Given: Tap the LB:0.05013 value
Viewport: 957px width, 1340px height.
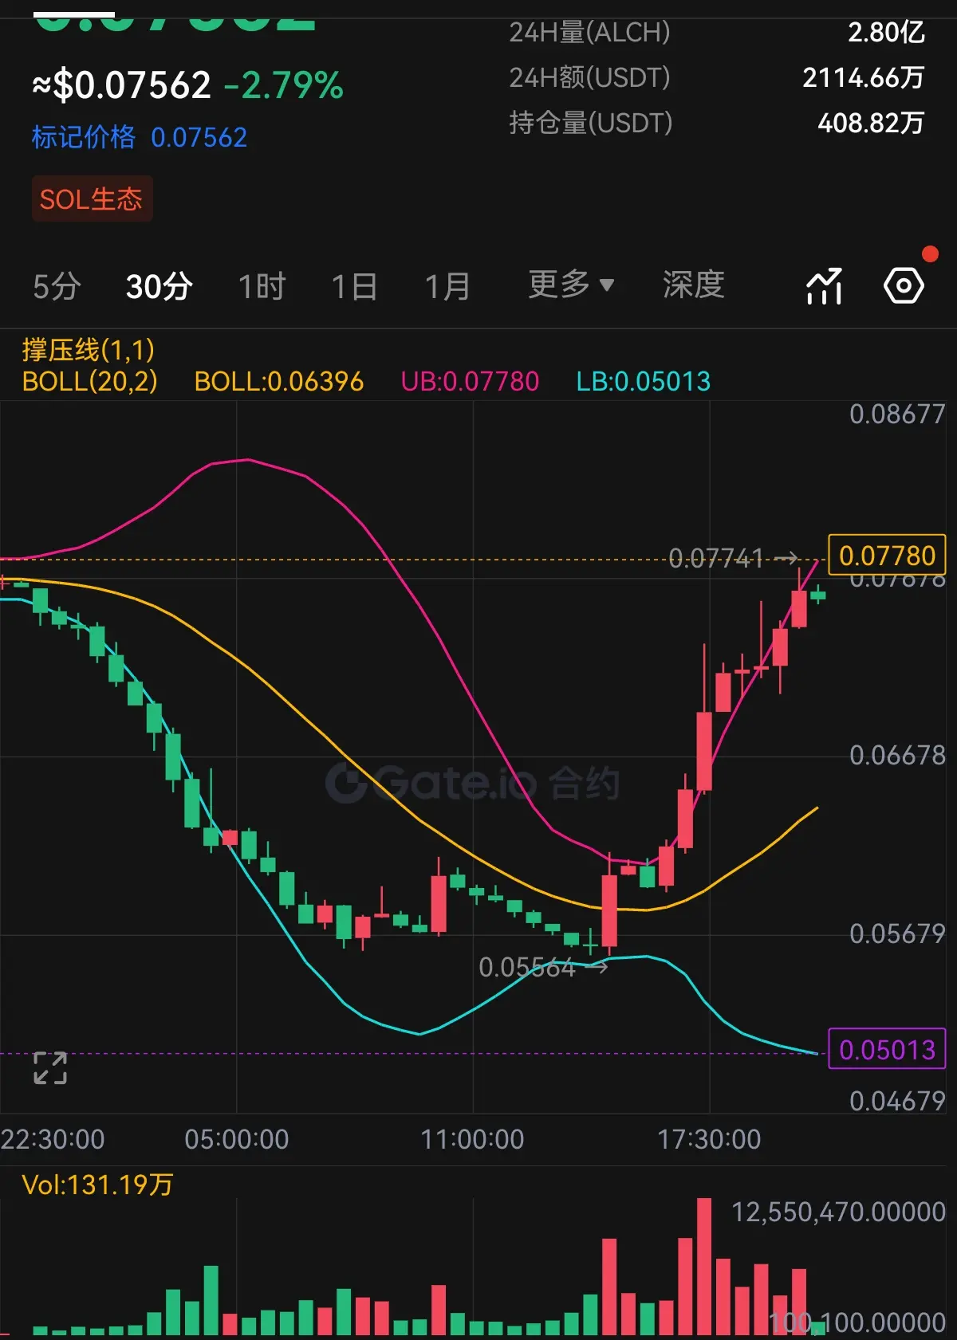Looking at the screenshot, I should (644, 381).
